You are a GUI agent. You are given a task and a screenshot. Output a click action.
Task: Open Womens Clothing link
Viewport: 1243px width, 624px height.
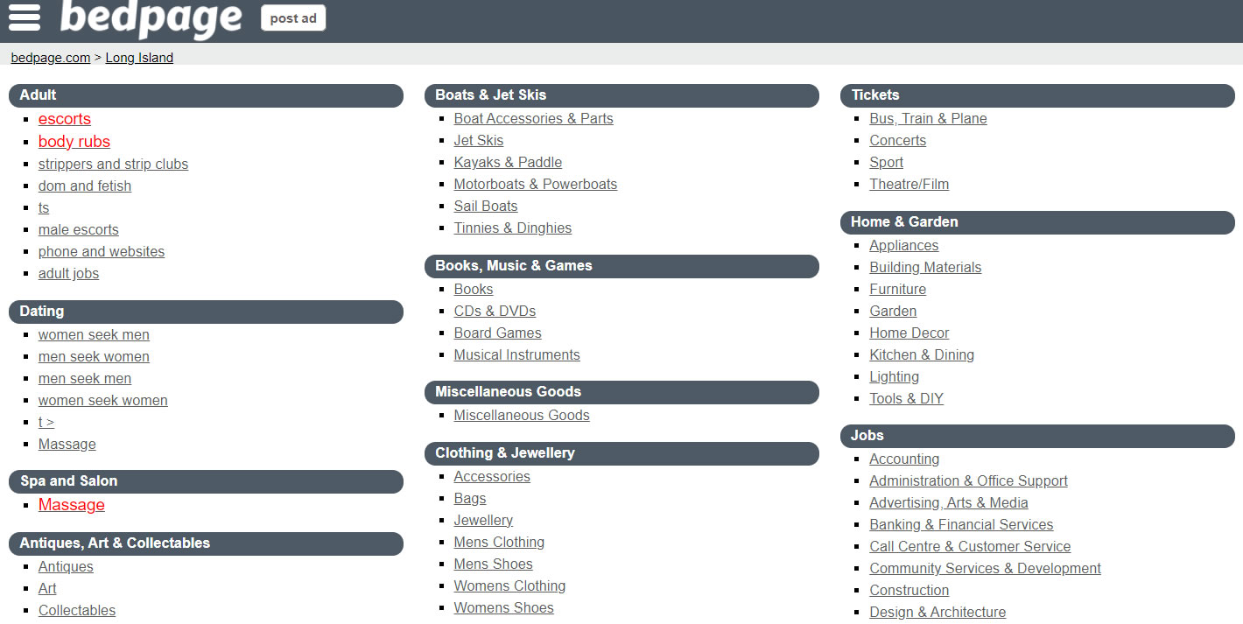[509, 585]
